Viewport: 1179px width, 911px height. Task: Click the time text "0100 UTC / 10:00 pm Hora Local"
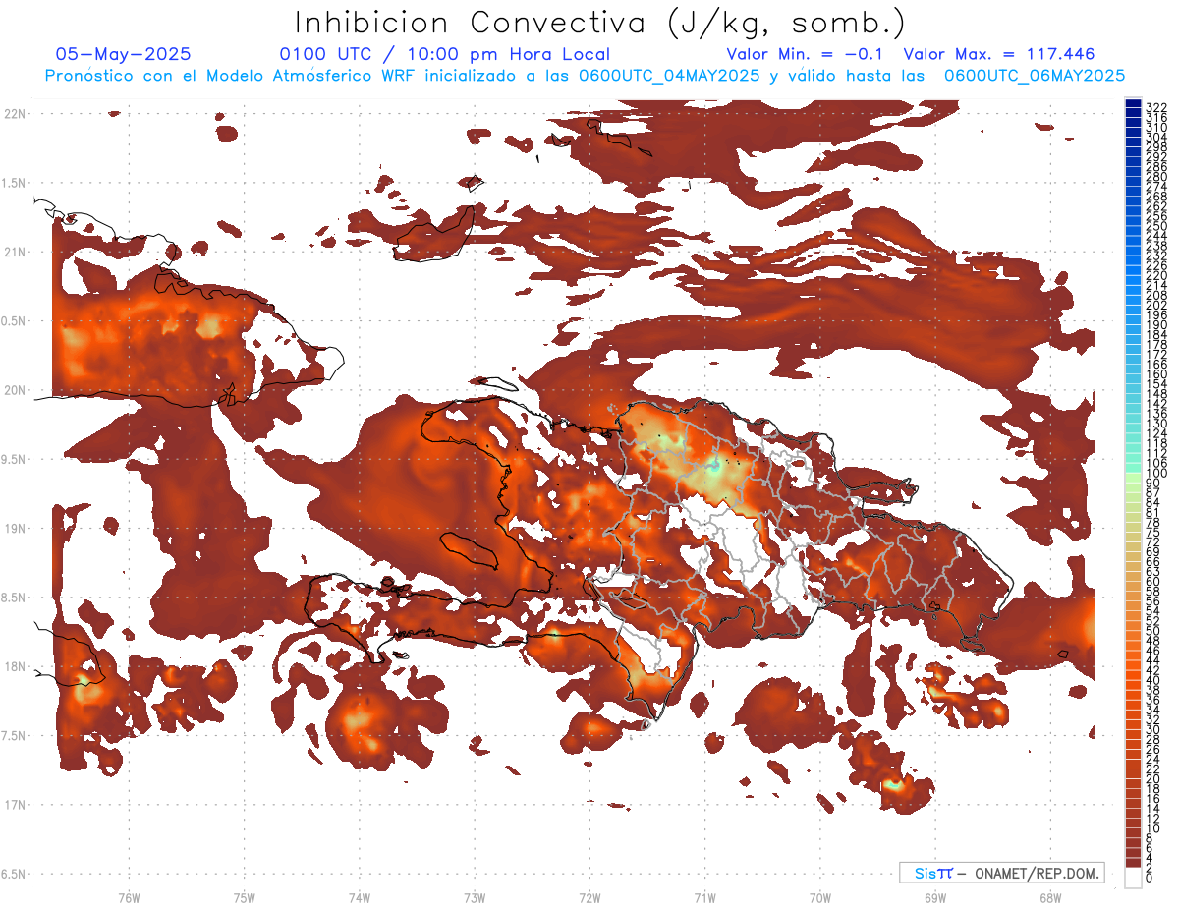tap(445, 55)
